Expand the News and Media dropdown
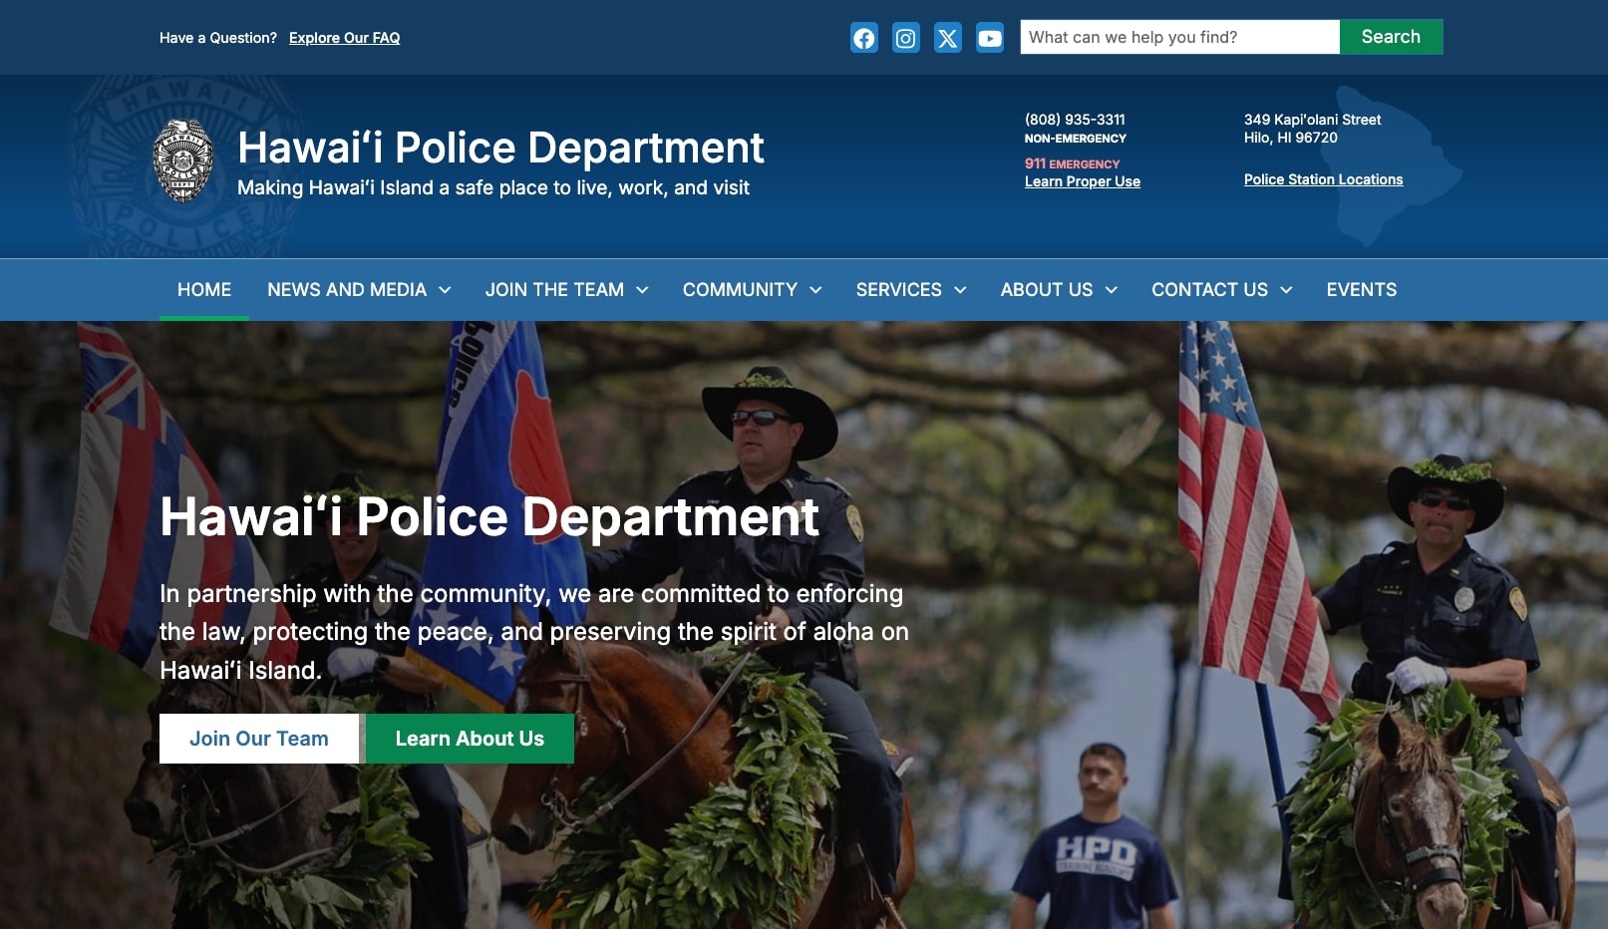The width and height of the screenshot is (1608, 929). 445,290
